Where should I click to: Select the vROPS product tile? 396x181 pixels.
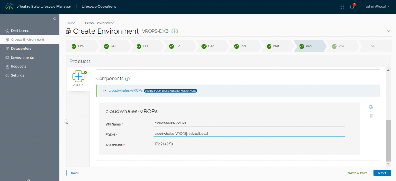pyautogui.click(x=78, y=79)
